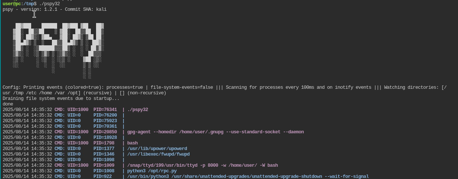Click the PID=76200 process entry

[x=105, y=115]
